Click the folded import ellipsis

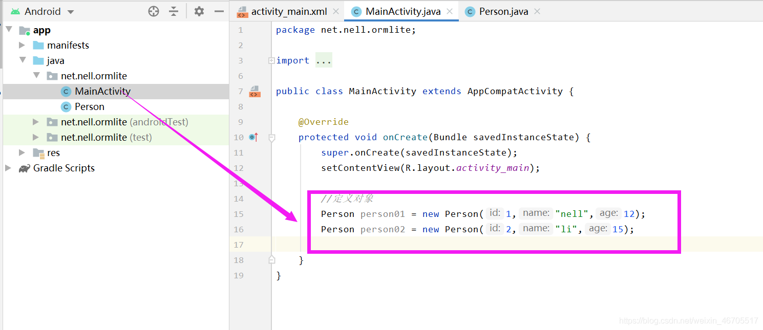324,60
